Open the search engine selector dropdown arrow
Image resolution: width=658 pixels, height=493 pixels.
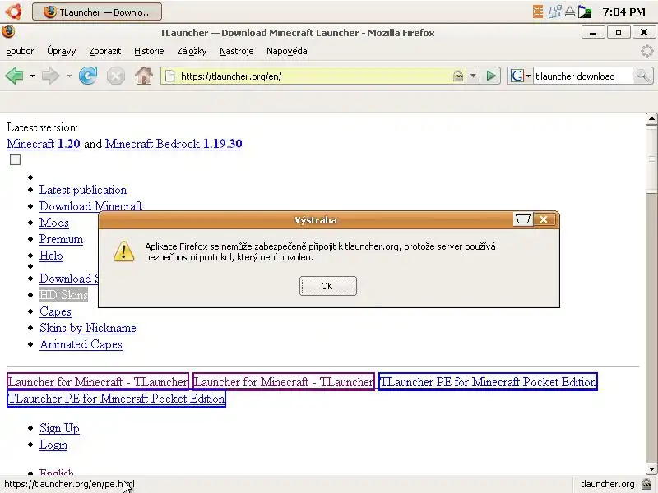528,76
